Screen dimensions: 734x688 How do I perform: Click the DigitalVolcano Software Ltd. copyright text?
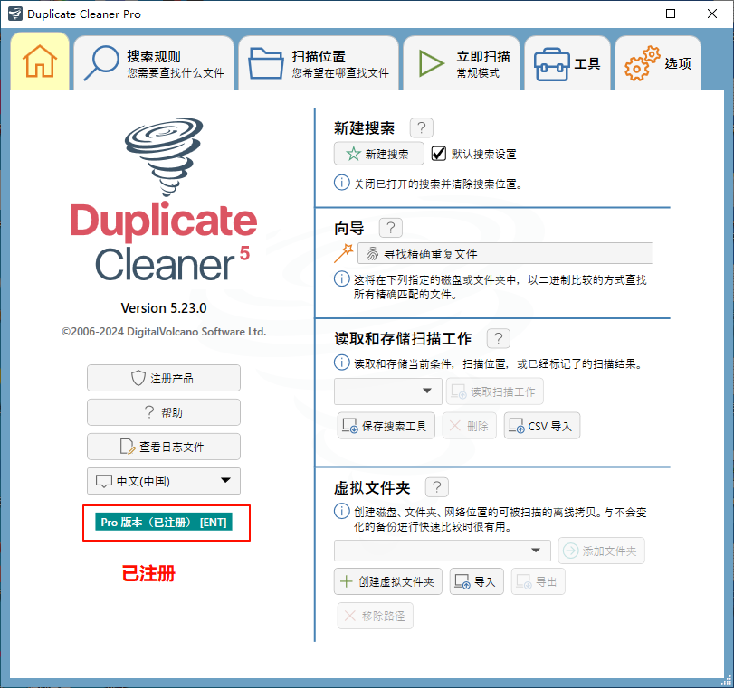164,332
